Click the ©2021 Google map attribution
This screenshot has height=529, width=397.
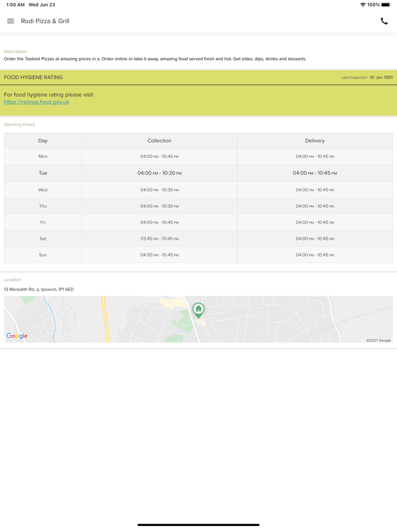pyautogui.click(x=379, y=340)
